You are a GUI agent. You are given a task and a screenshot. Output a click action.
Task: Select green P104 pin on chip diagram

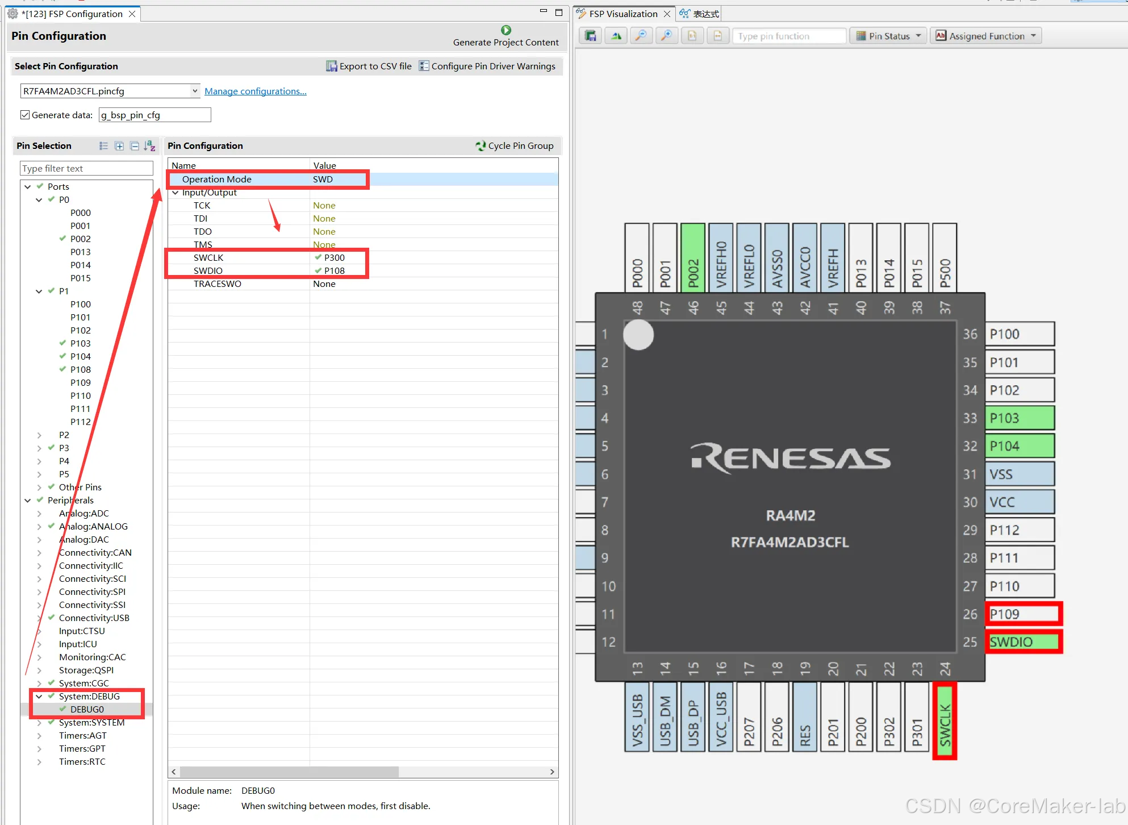[1020, 446]
